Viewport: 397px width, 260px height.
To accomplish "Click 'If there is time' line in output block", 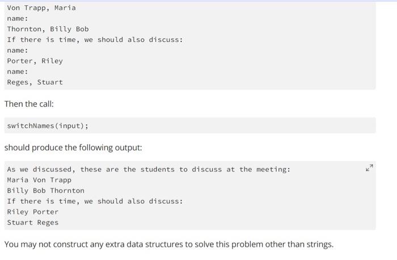I will (x=95, y=202).
